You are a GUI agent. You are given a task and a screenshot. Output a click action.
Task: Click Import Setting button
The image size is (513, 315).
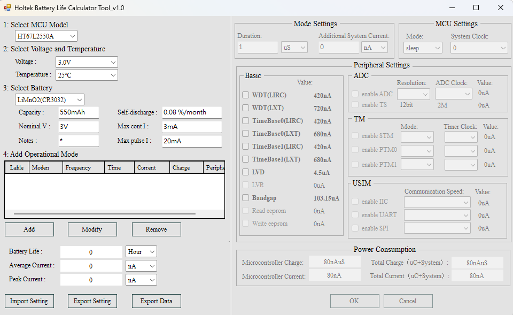[x=29, y=301]
